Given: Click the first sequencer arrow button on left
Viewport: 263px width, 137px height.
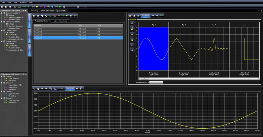Looking at the screenshot, I should 132,24.
